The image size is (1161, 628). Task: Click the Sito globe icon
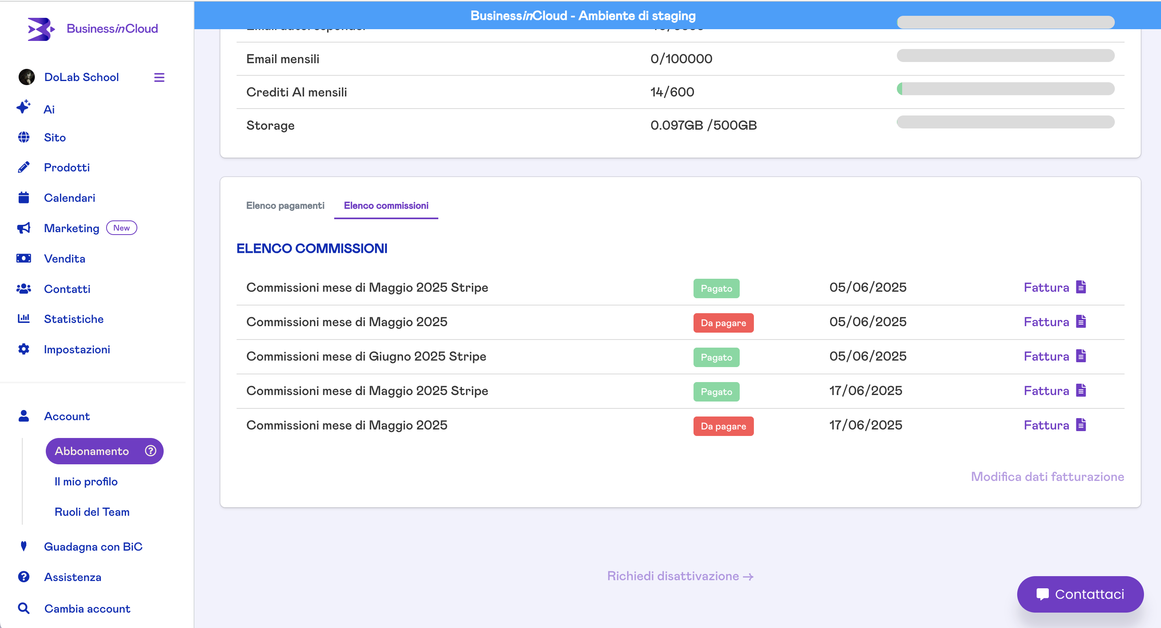click(x=24, y=137)
